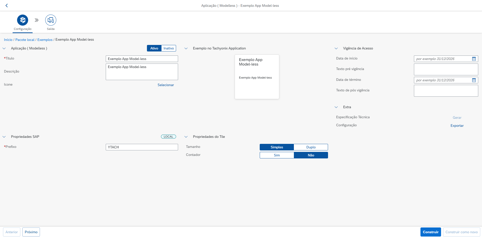The image size is (482, 237).
Task: Collapse the Aplicação ( Modelless ) section
Action: point(4,48)
